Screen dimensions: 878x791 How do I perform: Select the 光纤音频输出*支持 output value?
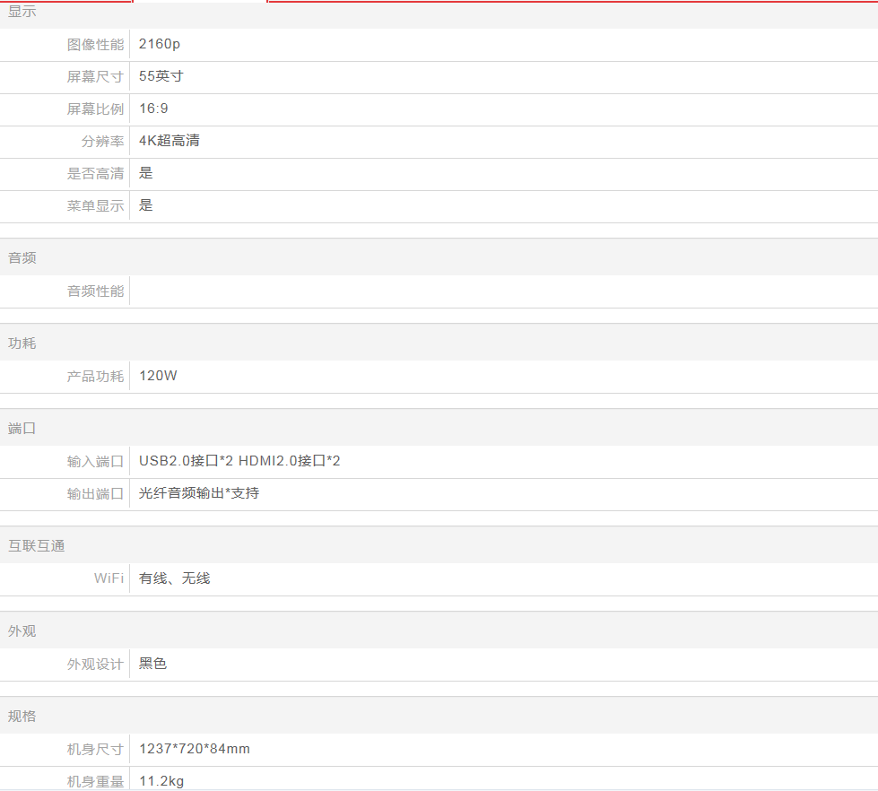pos(199,493)
